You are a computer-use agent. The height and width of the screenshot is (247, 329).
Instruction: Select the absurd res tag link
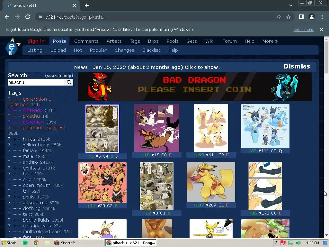pyautogui.click(x=35, y=203)
